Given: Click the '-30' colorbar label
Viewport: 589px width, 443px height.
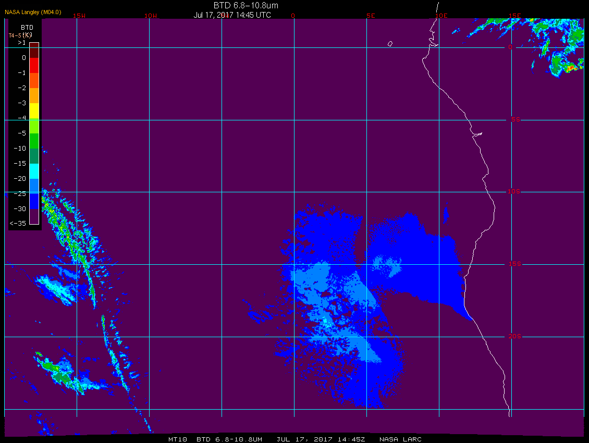Looking at the screenshot, I should [x=20, y=209].
